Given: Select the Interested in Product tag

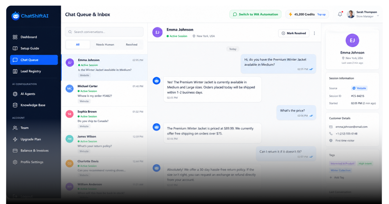Looking at the screenshot, I should pos(342,164).
